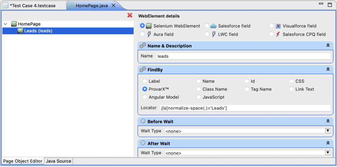The image size is (337, 167).
Task: Click the Salesforce cloud icon
Action: (x=213, y=26)
